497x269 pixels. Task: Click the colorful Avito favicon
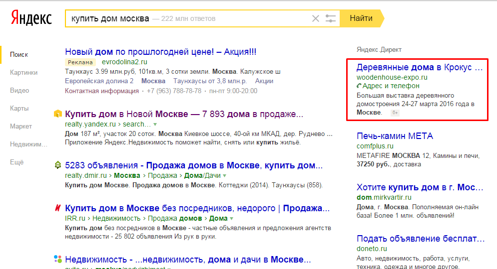[58, 259]
